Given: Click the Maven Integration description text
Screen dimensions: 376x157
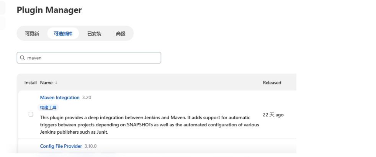Looking at the screenshot, I should coord(149,125).
